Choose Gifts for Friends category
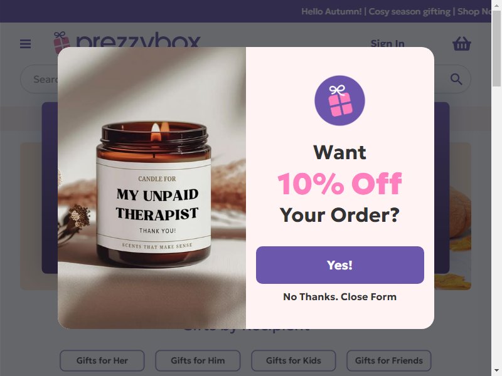Image resolution: width=502 pixels, height=376 pixels. [389, 360]
